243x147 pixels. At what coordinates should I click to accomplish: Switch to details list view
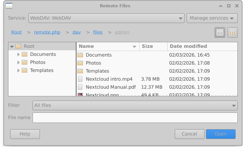click(220, 32)
